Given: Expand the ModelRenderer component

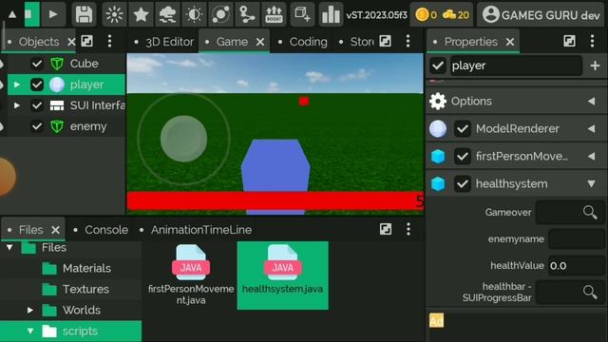Looking at the screenshot, I should 591,129.
